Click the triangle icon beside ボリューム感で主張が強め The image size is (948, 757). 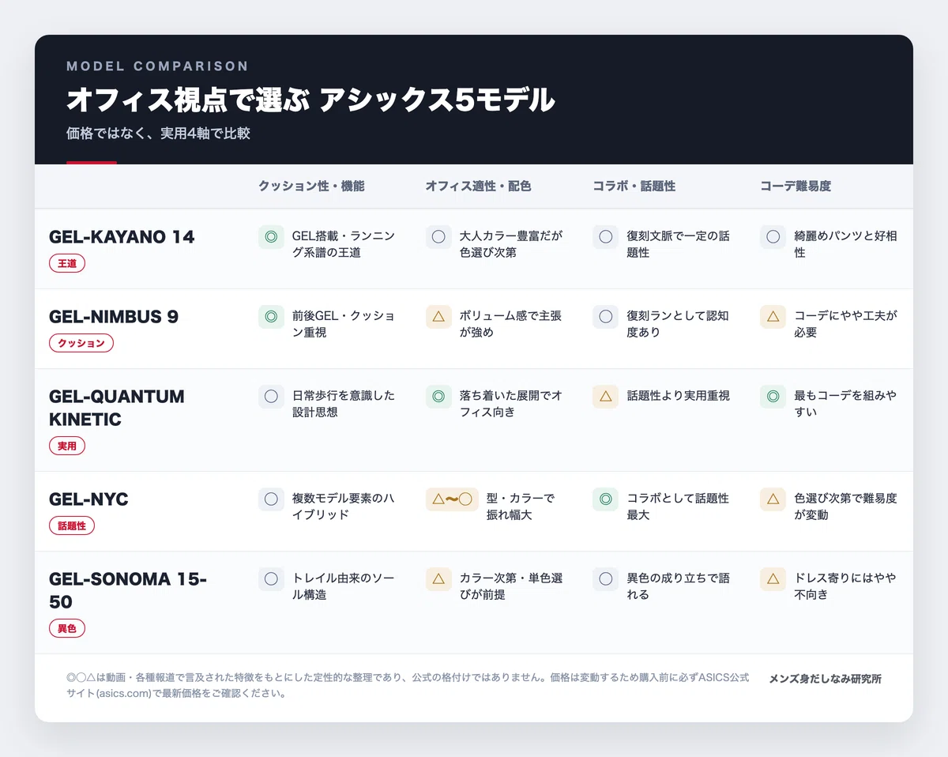[438, 316]
